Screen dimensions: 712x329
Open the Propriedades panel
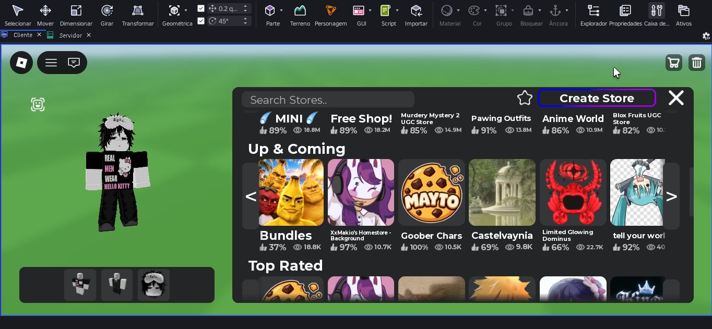tap(625, 10)
